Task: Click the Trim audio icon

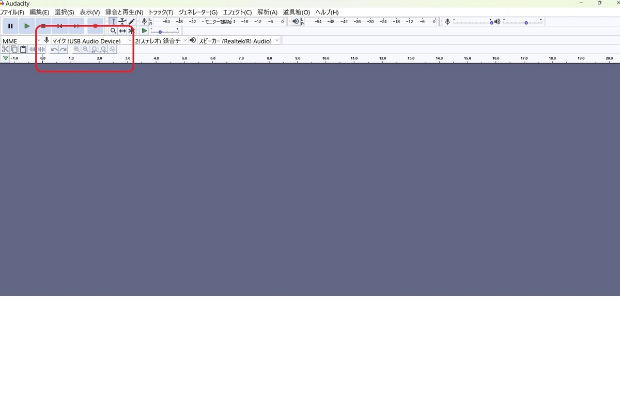Action: (x=33, y=50)
